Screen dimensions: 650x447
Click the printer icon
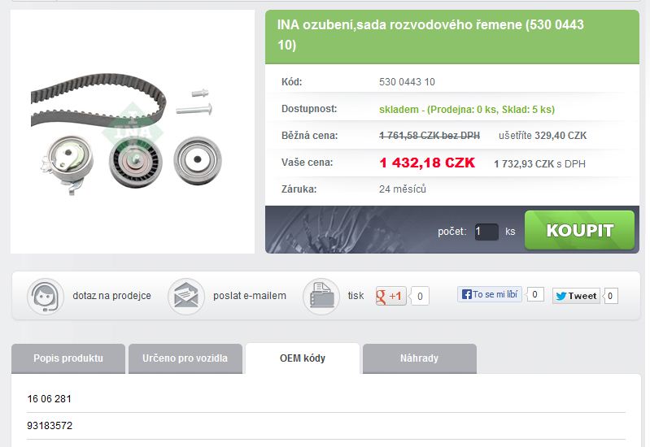[x=321, y=296]
